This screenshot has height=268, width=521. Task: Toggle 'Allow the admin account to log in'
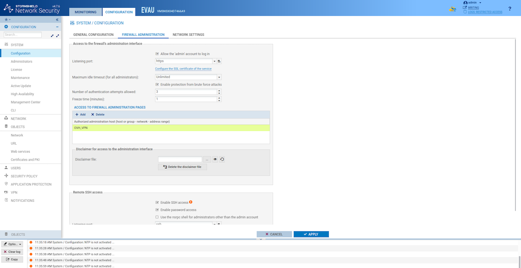[x=157, y=54]
